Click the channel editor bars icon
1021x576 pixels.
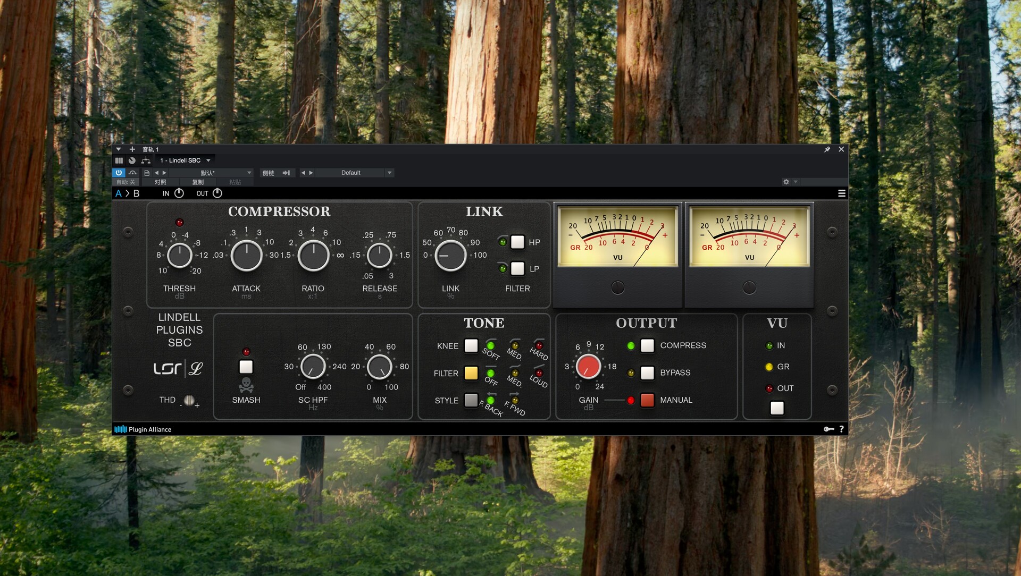coord(119,160)
